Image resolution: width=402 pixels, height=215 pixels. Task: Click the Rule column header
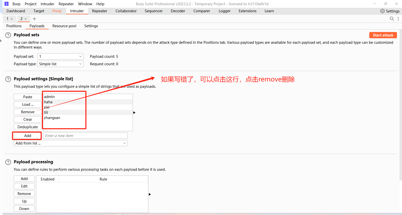click(x=103, y=179)
